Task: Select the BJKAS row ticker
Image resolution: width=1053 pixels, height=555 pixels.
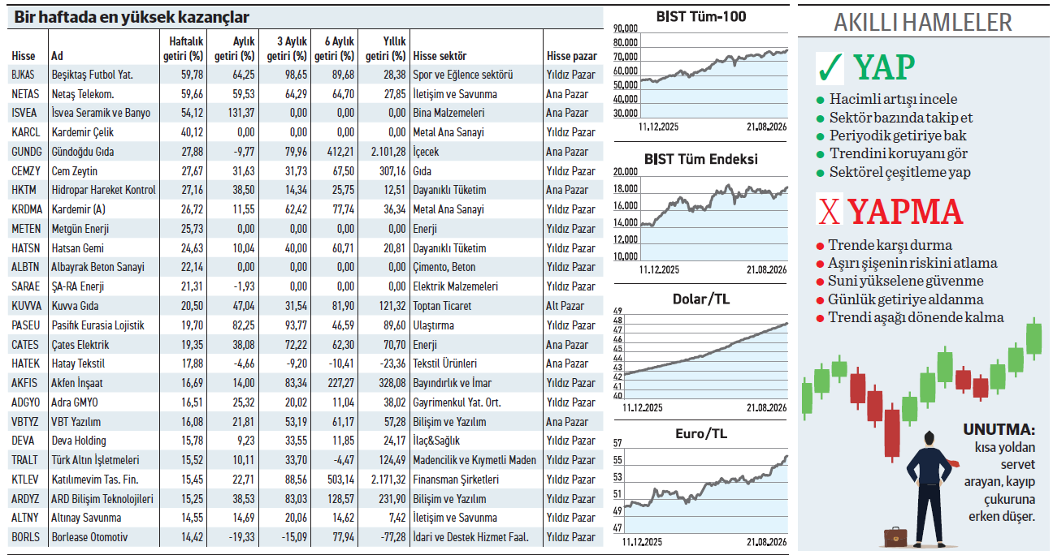Action: click(x=24, y=75)
